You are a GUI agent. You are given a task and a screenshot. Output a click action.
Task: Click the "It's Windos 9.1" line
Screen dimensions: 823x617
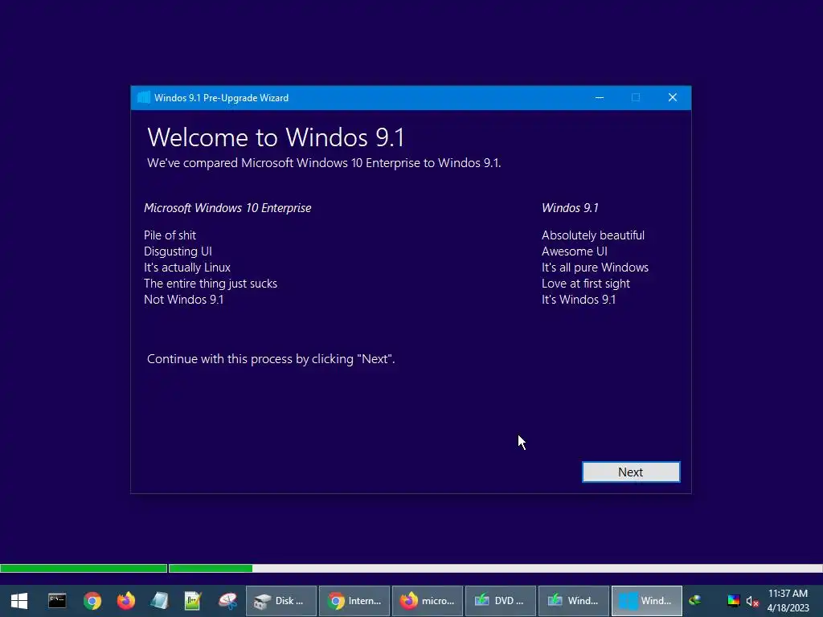[x=579, y=300]
